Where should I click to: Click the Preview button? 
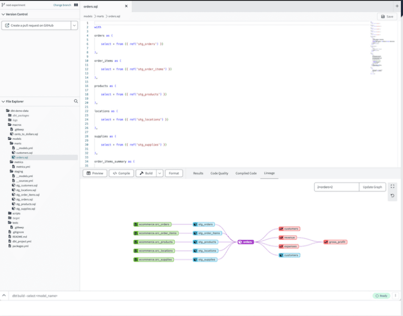coord(95,173)
